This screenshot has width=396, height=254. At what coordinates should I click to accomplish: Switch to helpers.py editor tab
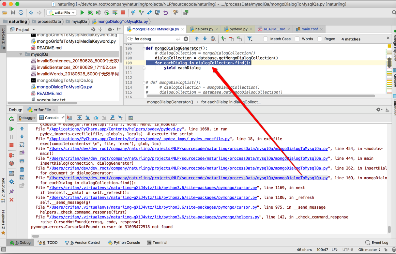pyautogui.click(x=204, y=29)
